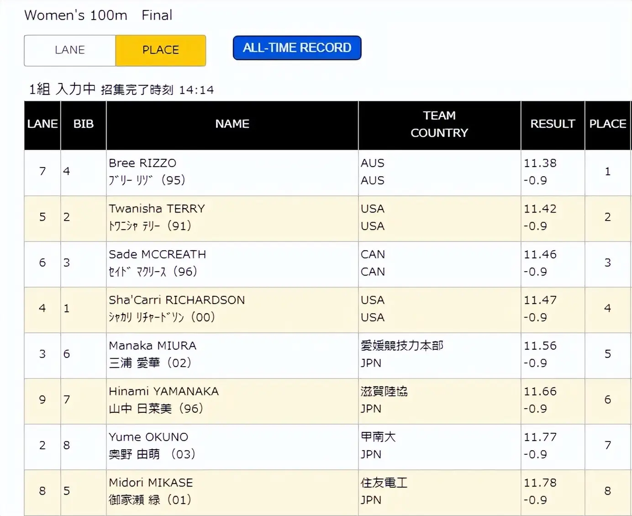
Task: Click the RESULT column header
Action: [552, 124]
